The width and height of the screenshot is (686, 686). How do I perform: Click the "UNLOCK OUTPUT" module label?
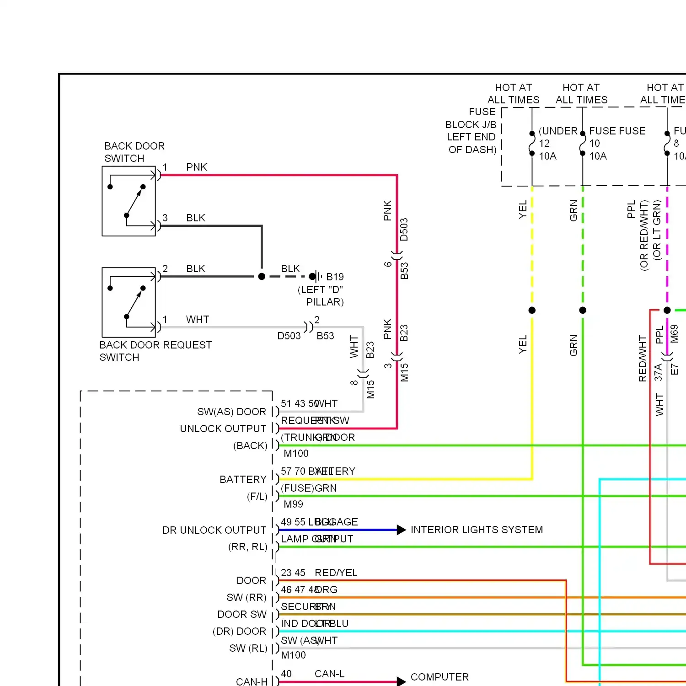(x=223, y=429)
